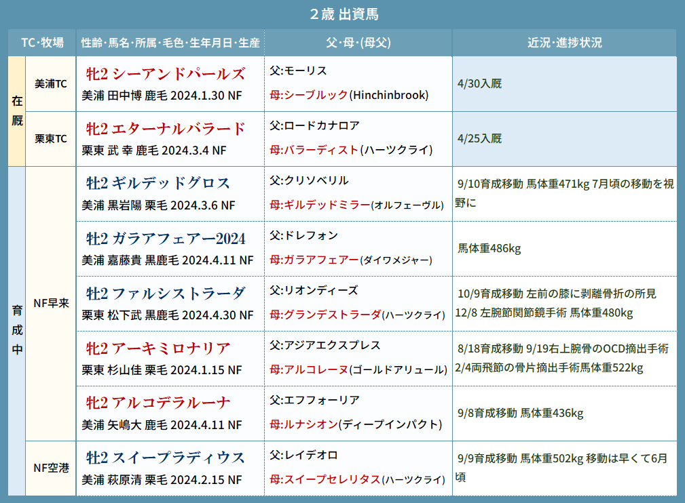685x503 pixels.
Task: Click dam link 母:アルコレーヌ
Action: click(308, 369)
